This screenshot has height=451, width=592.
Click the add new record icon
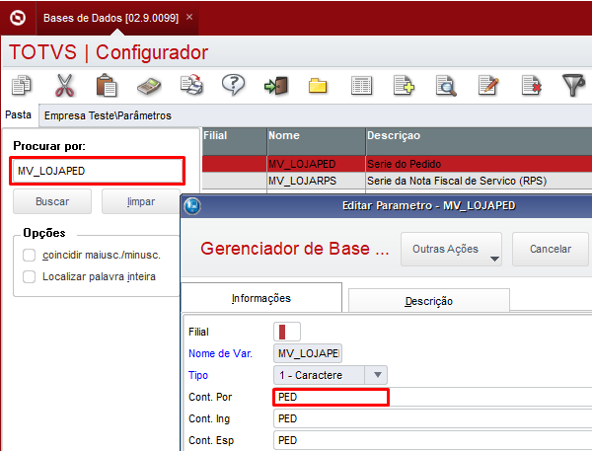(404, 85)
